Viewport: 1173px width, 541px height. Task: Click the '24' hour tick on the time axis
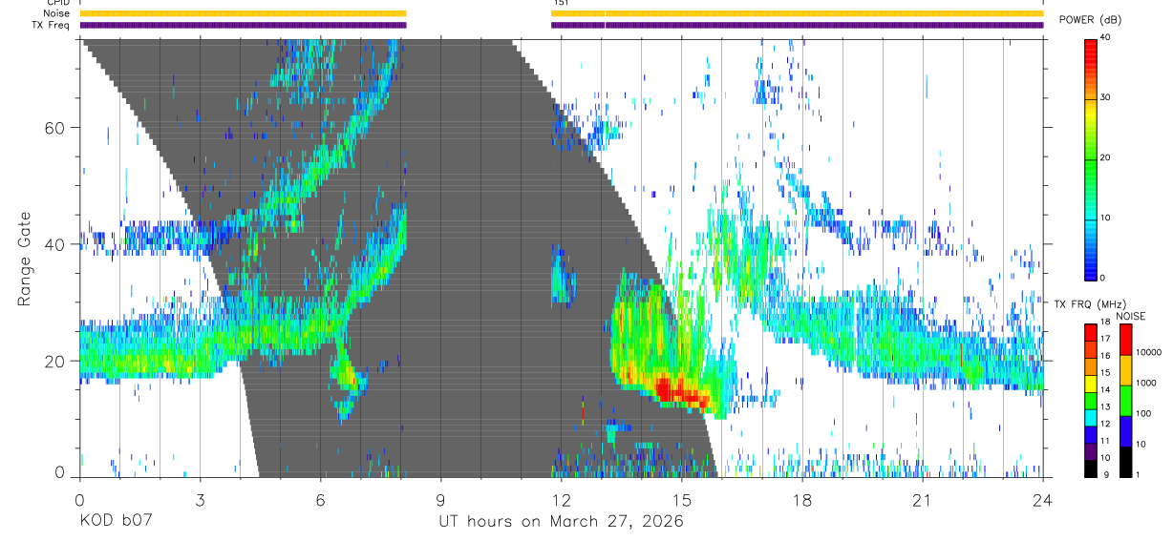coord(1043,499)
